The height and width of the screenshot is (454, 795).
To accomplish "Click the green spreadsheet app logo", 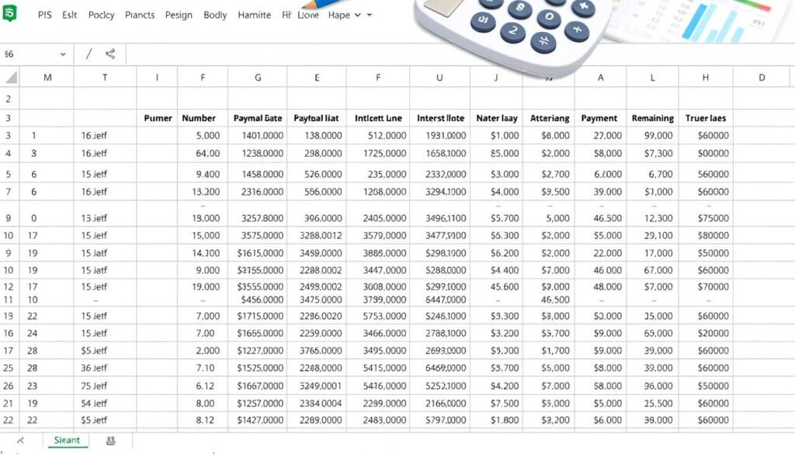I will pyautogui.click(x=9, y=12).
